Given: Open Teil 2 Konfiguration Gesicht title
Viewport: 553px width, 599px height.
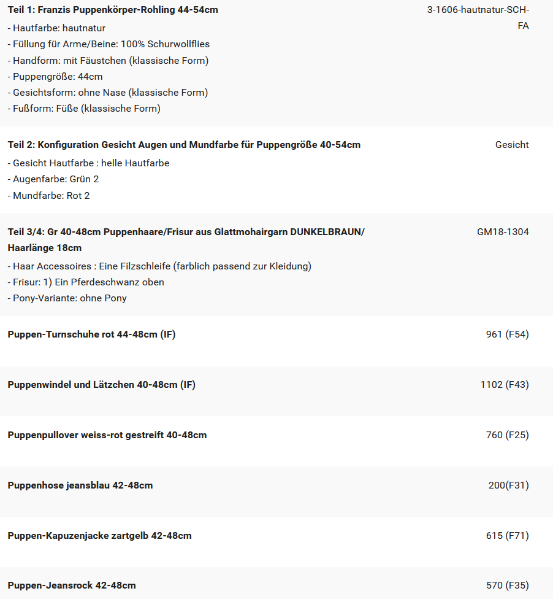Looking at the screenshot, I should coord(184,145).
